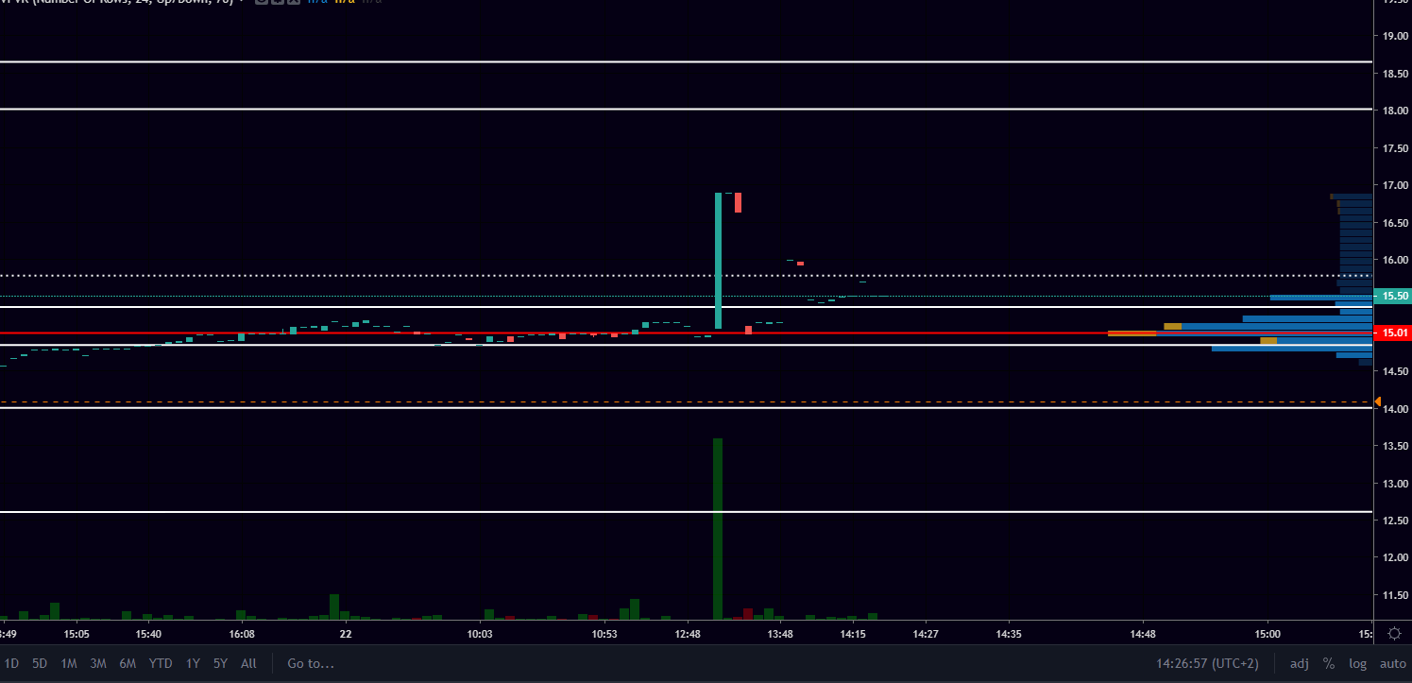
Task: Select the white horizontal line at 14.00
Action: (686, 408)
